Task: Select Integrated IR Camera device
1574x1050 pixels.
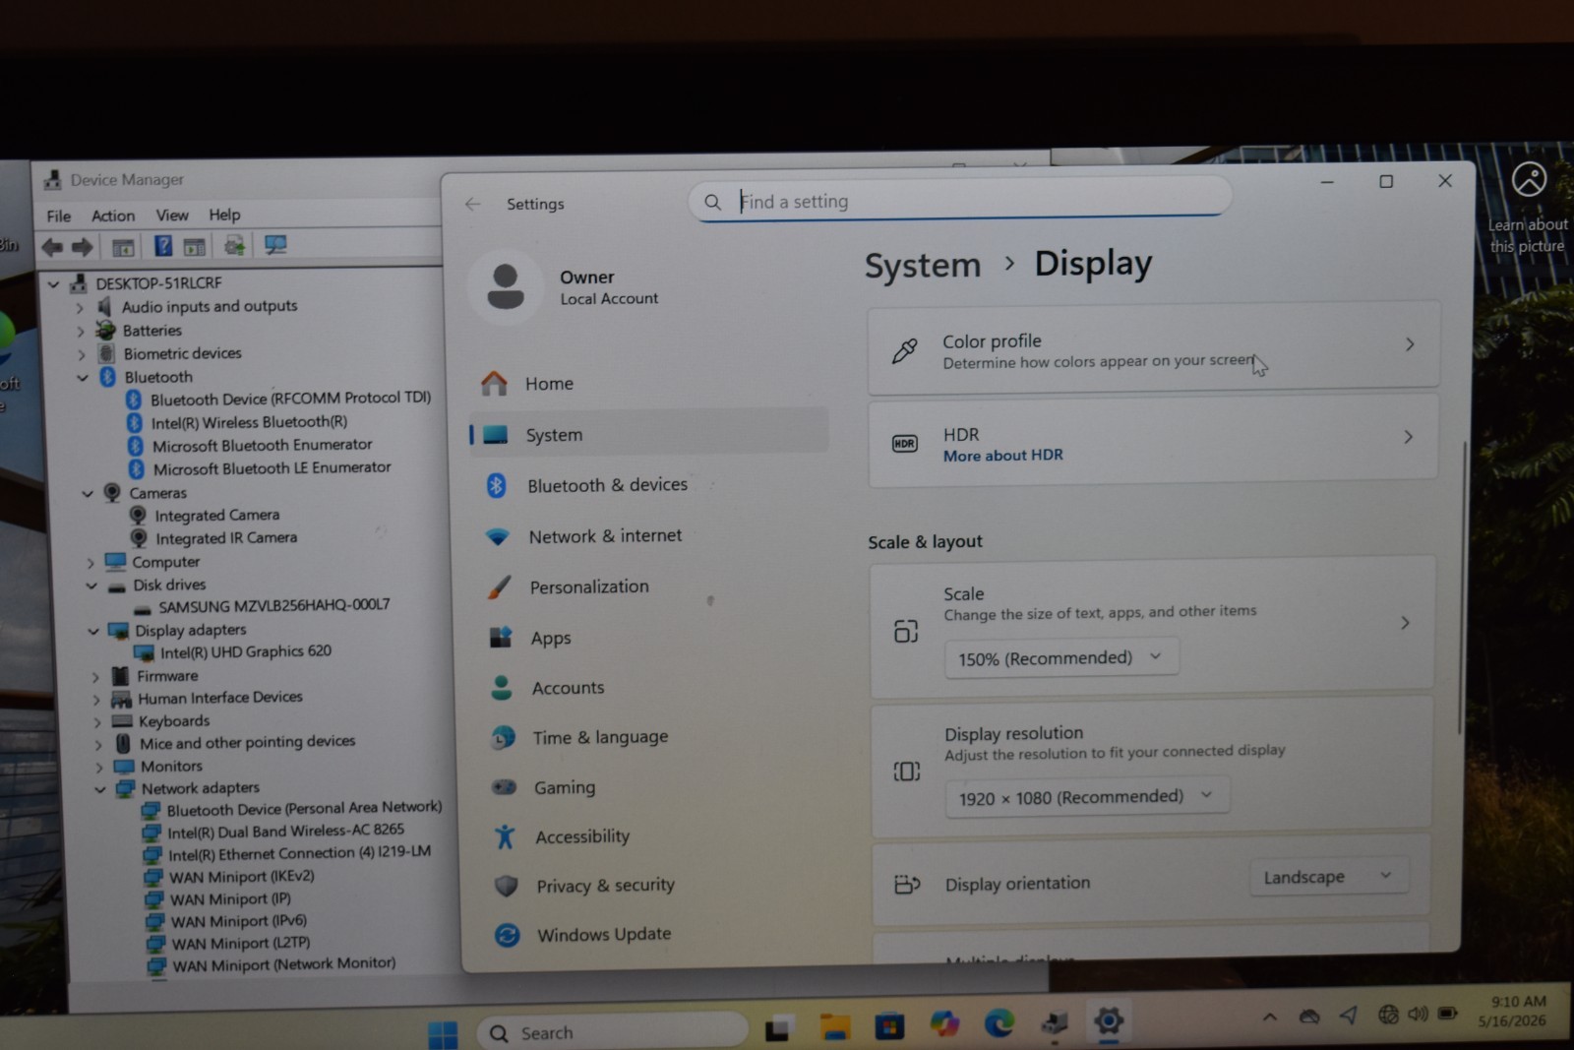Action: click(x=226, y=538)
